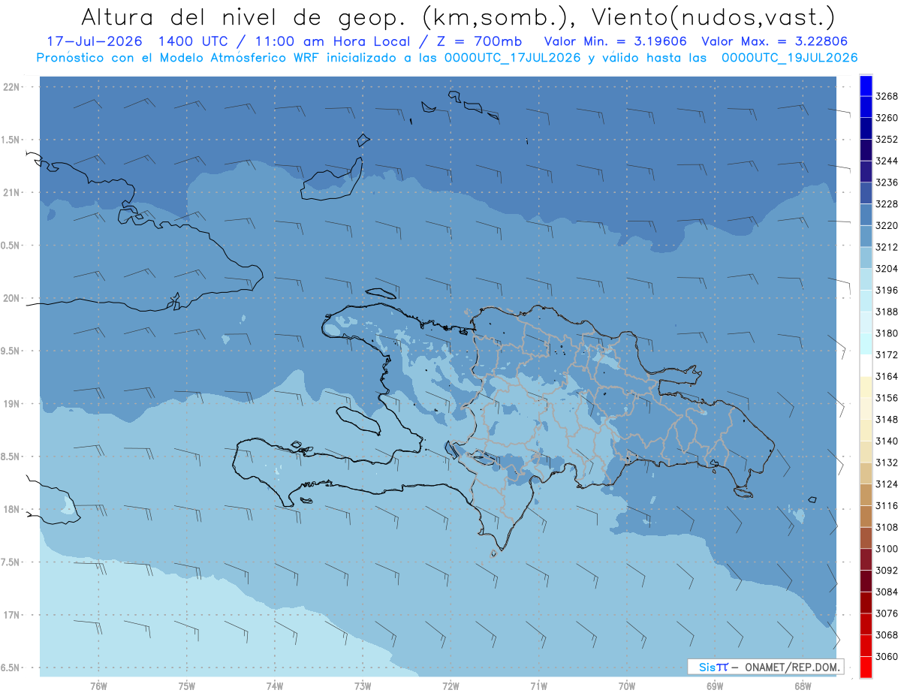Pick the color bar segment between 3124 and 3116

[x=865, y=495]
